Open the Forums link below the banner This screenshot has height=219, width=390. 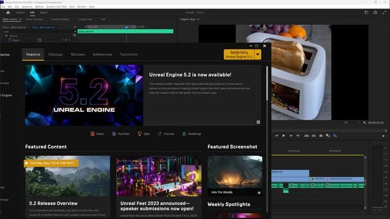166,134
